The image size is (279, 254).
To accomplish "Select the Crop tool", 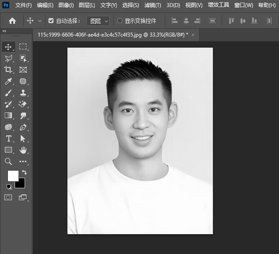I will [8, 70].
